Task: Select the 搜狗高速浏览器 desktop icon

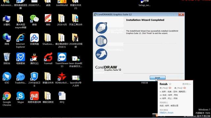Action: 20,5
